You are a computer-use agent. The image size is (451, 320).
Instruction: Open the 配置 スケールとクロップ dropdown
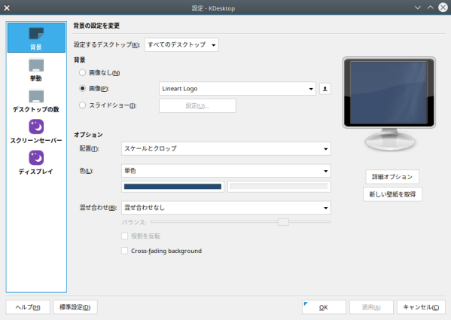tap(226, 148)
